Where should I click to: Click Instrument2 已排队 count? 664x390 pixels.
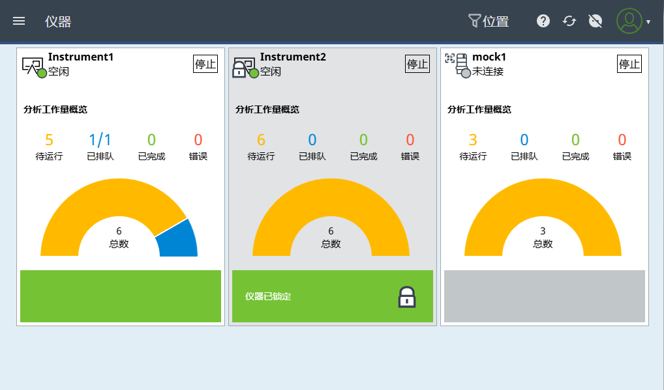[312, 139]
